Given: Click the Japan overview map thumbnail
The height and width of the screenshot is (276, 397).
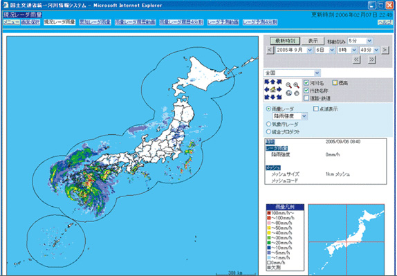Looking at the screenshot, I should pyautogui.click(x=347, y=239).
